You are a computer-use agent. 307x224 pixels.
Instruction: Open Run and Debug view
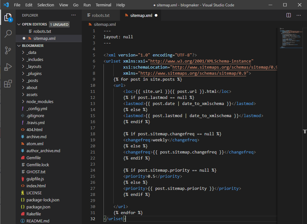click(x=8, y=67)
